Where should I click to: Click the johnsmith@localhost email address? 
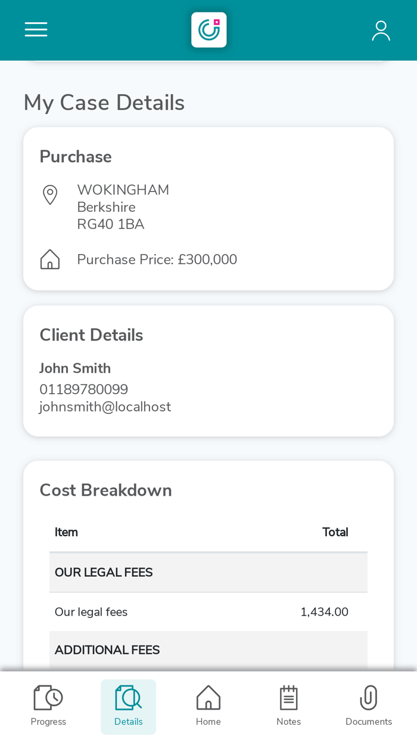(105, 407)
